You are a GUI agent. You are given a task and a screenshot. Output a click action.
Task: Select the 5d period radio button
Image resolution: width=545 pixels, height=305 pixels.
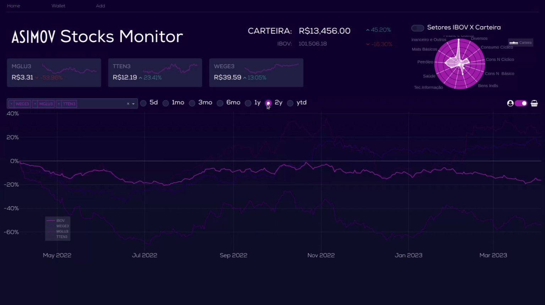coord(143,103)
